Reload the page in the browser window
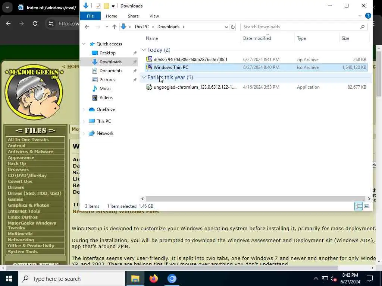382x286 pixels. pos(35,23)
